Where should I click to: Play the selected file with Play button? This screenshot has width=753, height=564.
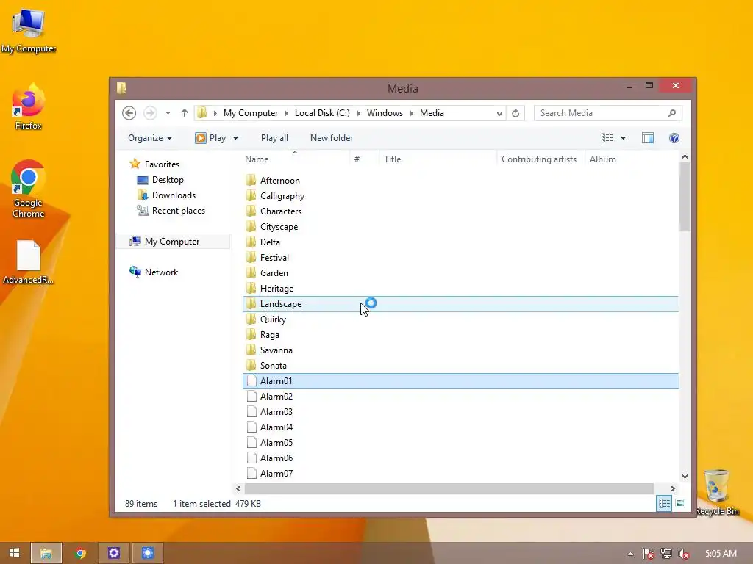[x=210, y=138]
